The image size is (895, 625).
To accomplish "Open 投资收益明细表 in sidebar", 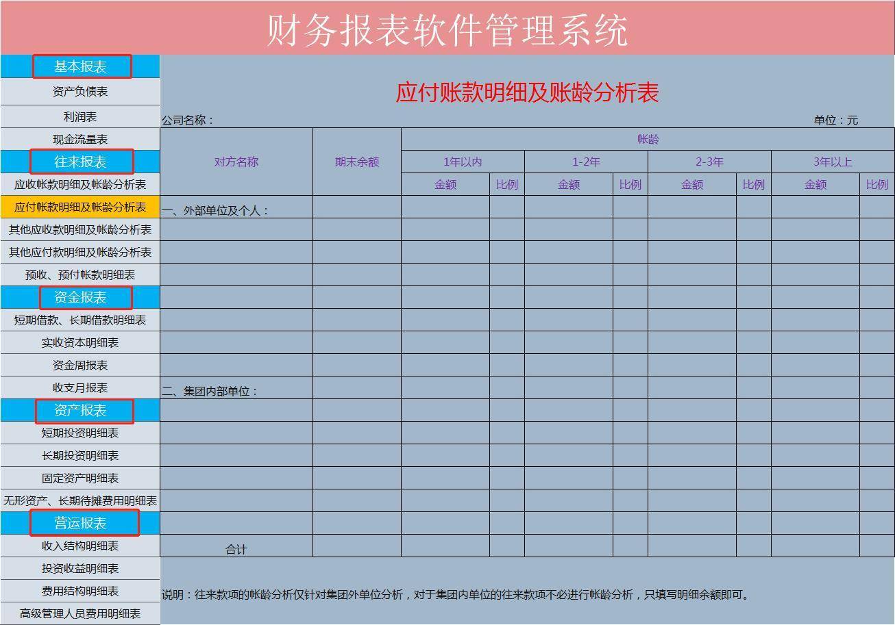I will click(x=80, y=568).
